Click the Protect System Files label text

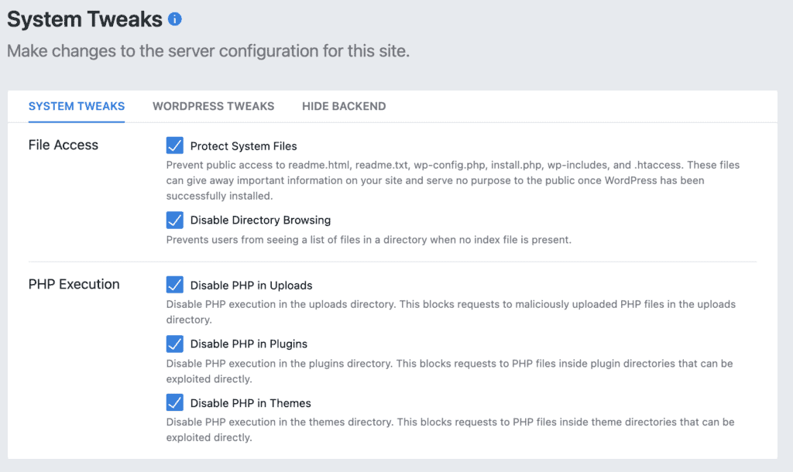pyautogui.click(x=243, y=145)
